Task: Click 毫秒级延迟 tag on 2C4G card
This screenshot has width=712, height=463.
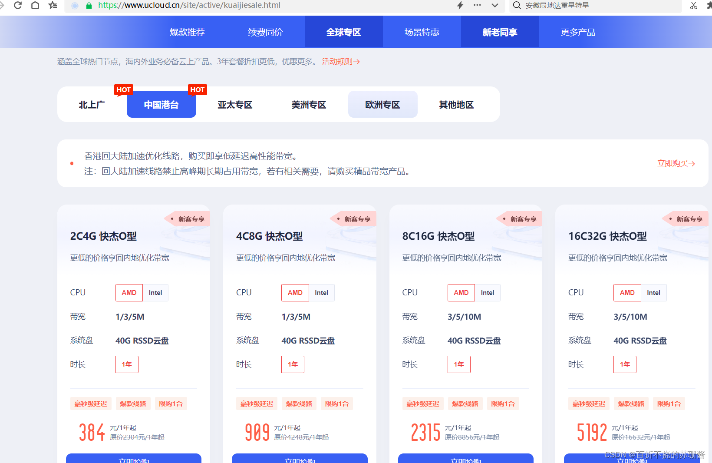Action: (x=91, y=403)
